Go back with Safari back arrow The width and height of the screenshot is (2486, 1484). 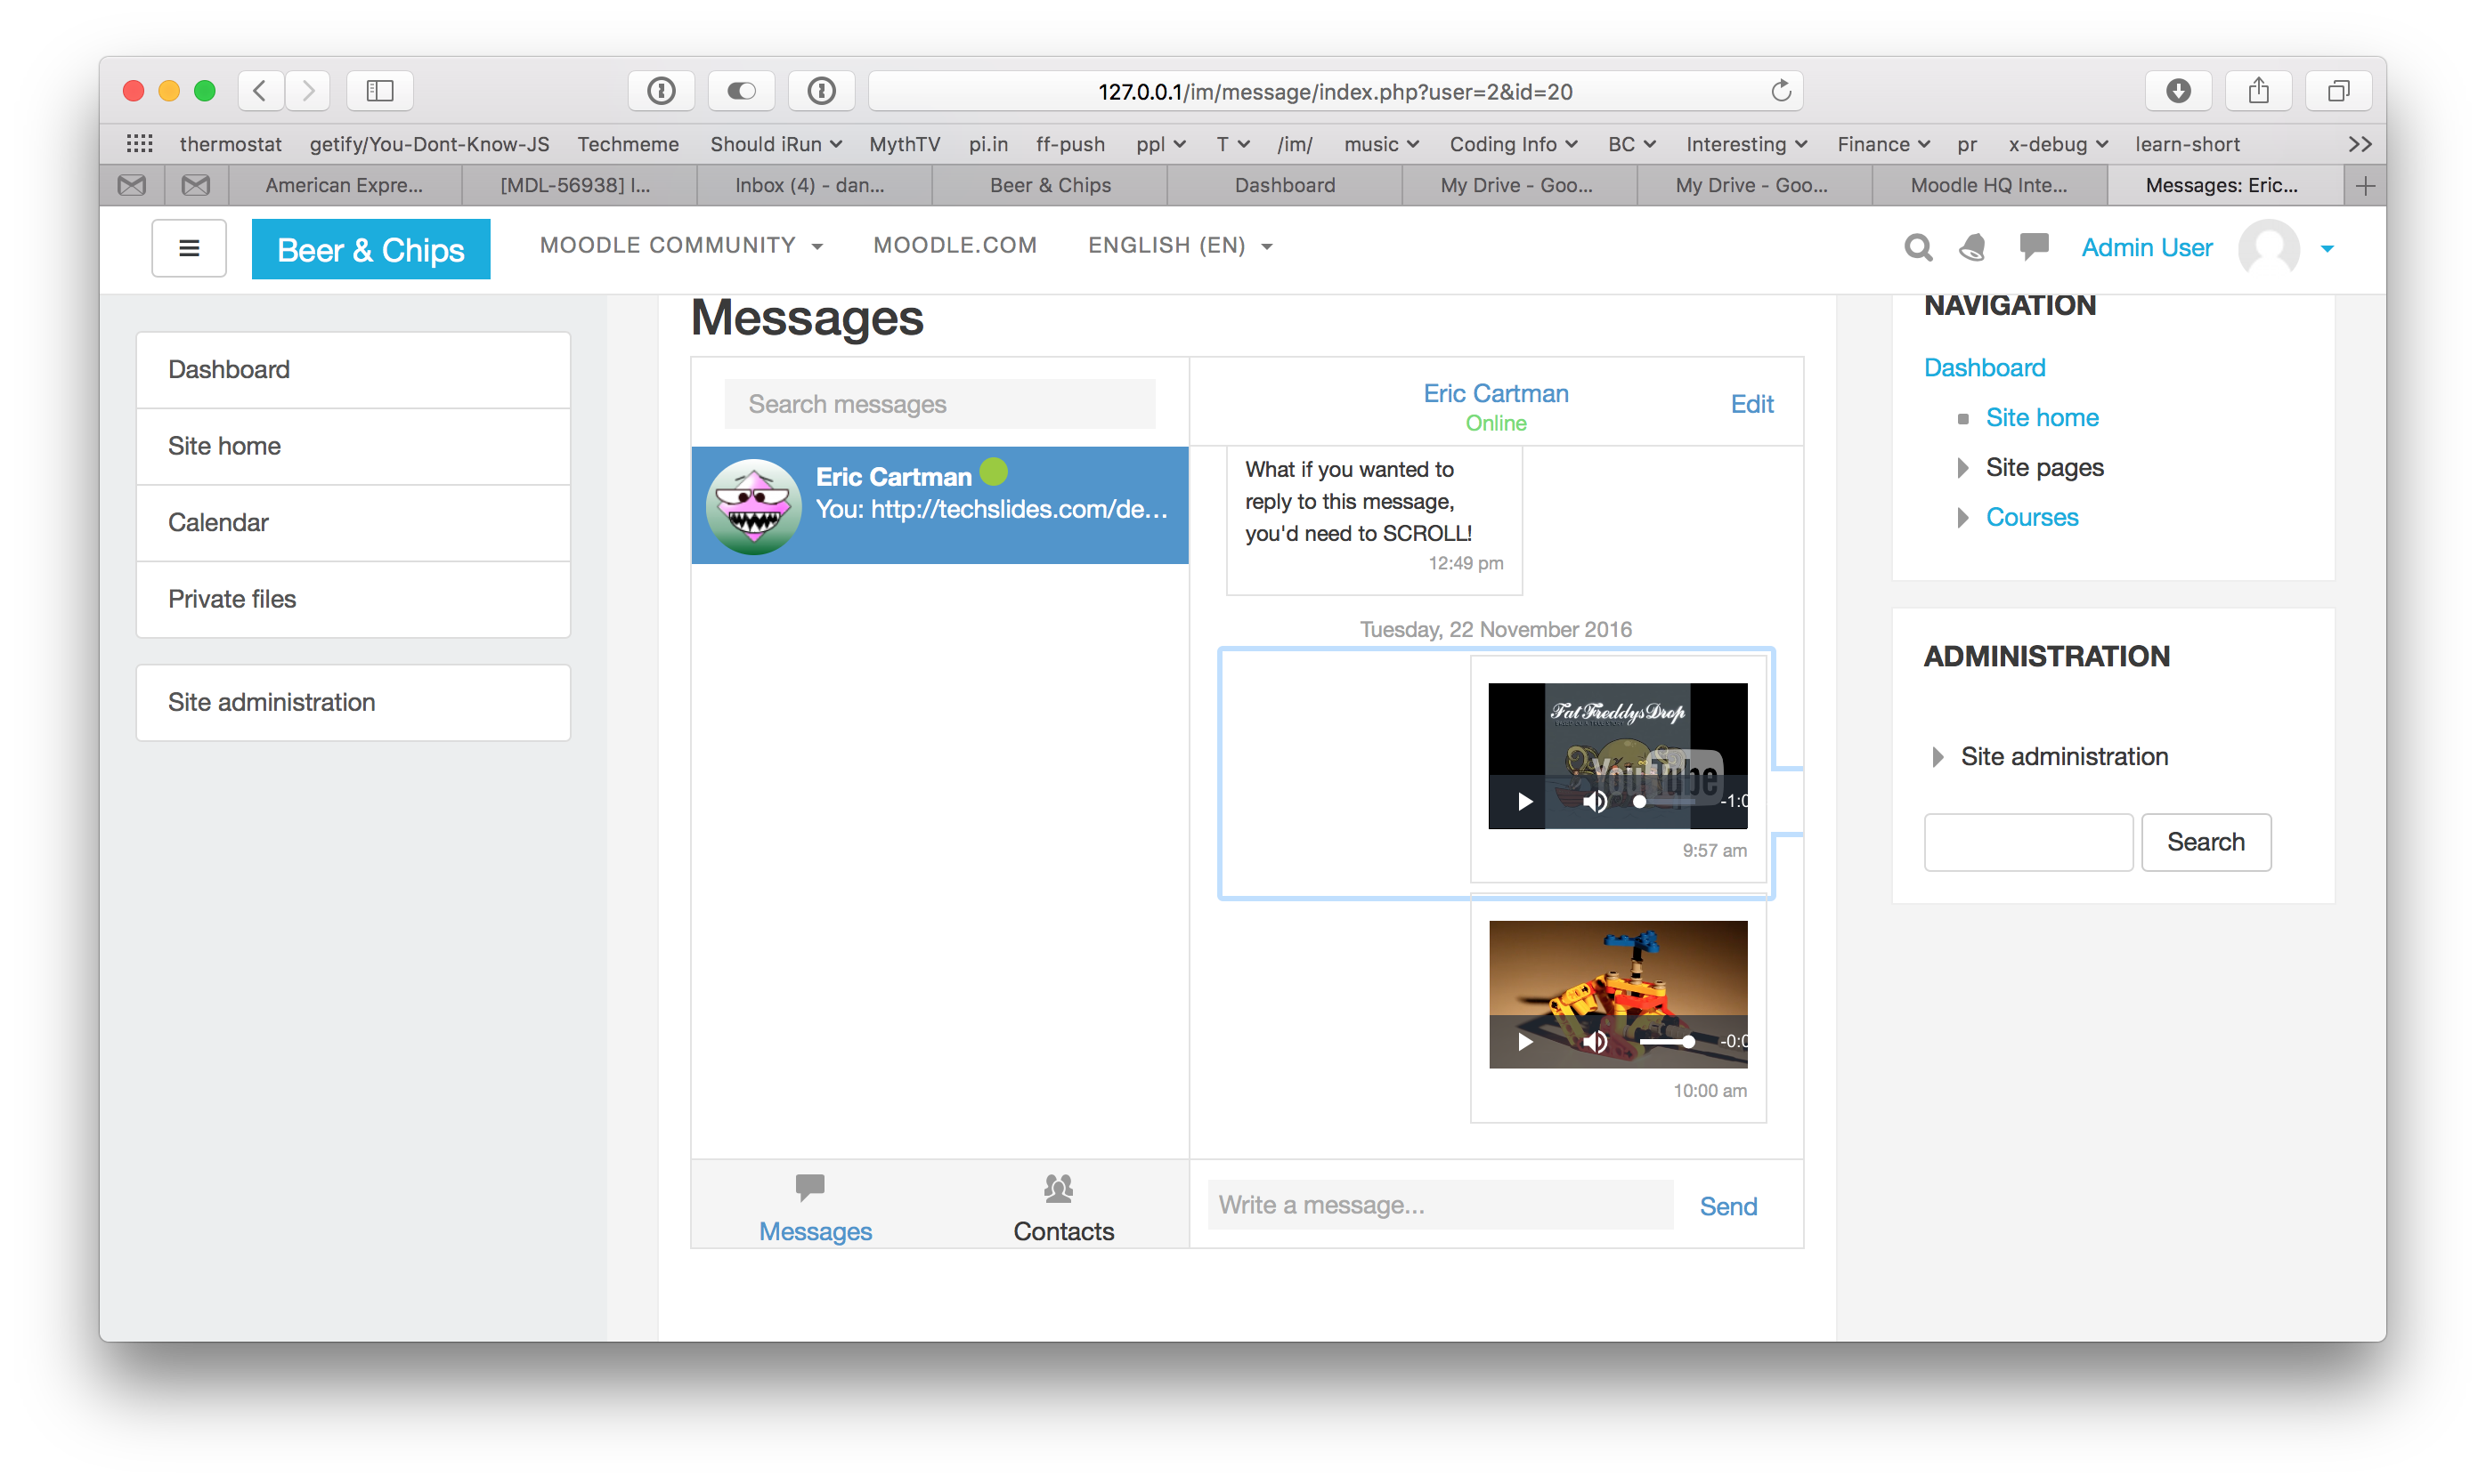tap(260, 91)
